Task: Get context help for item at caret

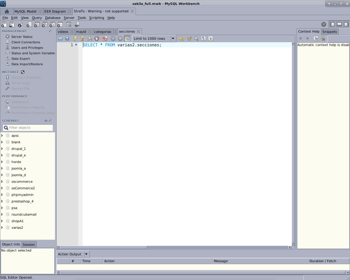Action: pos(316,39)
